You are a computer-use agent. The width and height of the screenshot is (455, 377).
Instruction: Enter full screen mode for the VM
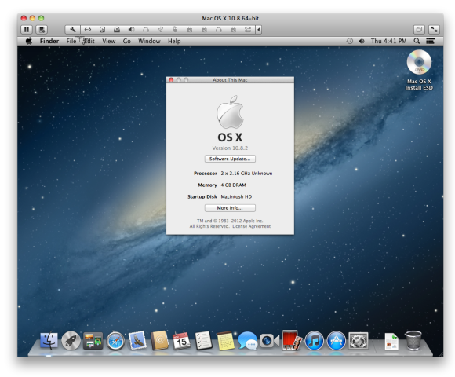(x=434, y=29)
